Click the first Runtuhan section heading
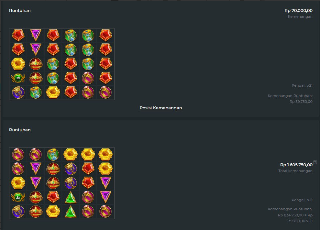 pos(20,11)
